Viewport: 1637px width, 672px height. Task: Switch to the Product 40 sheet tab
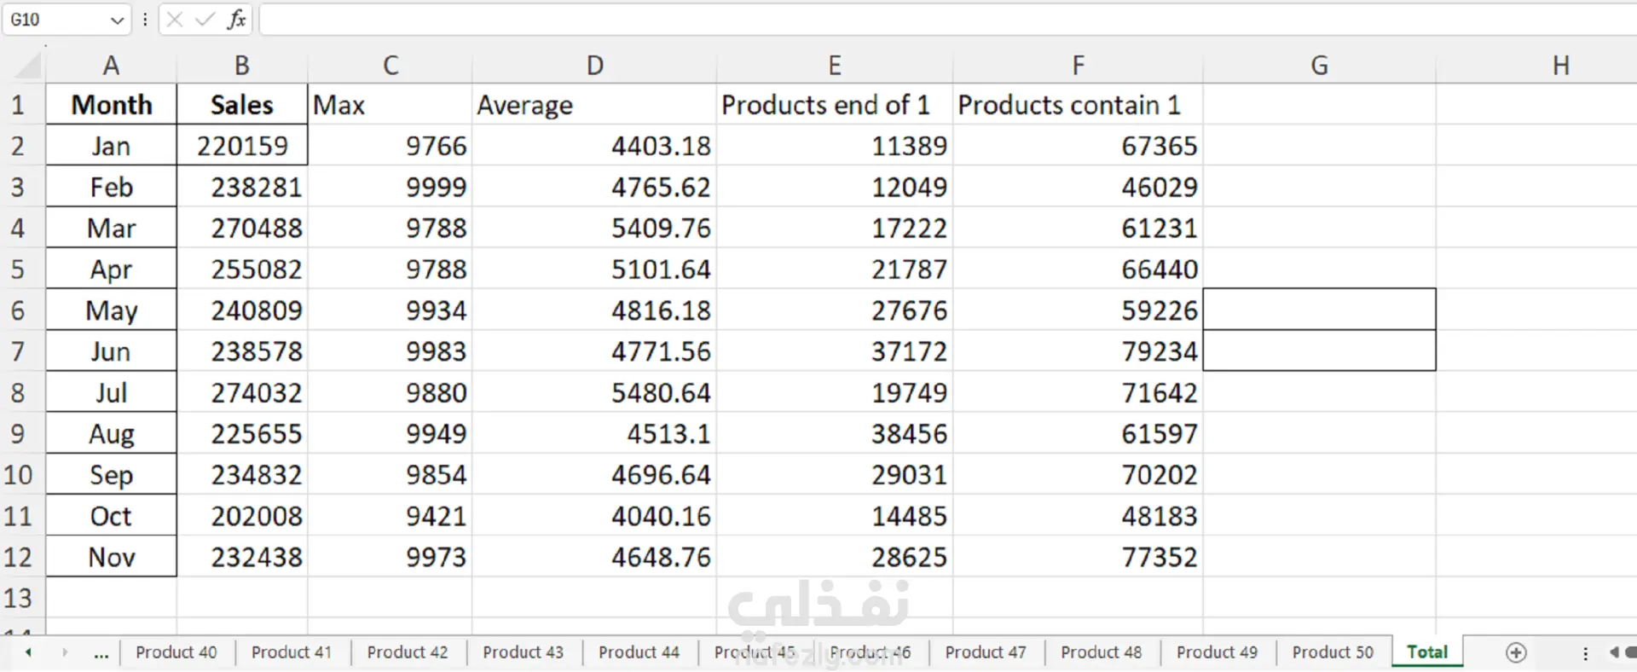pyautogui.click(x=176, y=652)
